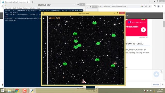Open the red C app in taskbar
This screenshot has width=165, height=93.
tap(24, 91)
